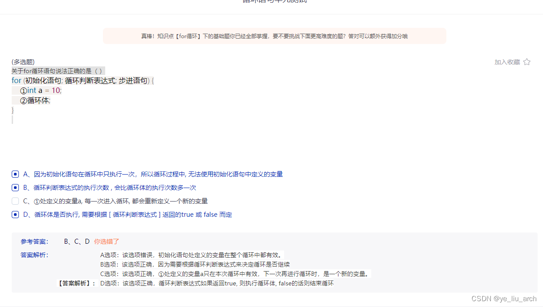Click the A选项 explanation line
This screenshot has height=307, width=543.
click(191, 254)
